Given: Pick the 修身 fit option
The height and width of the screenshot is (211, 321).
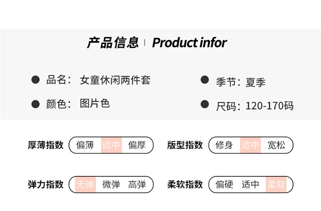Looking at the screenshot, I should (x=224, y=145).
